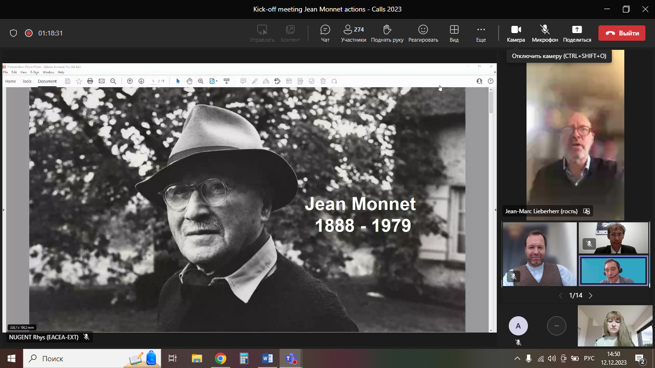Screen dimensions: 655x368
Task: Go to next page of video participants
Action: (x=591, y=296)
